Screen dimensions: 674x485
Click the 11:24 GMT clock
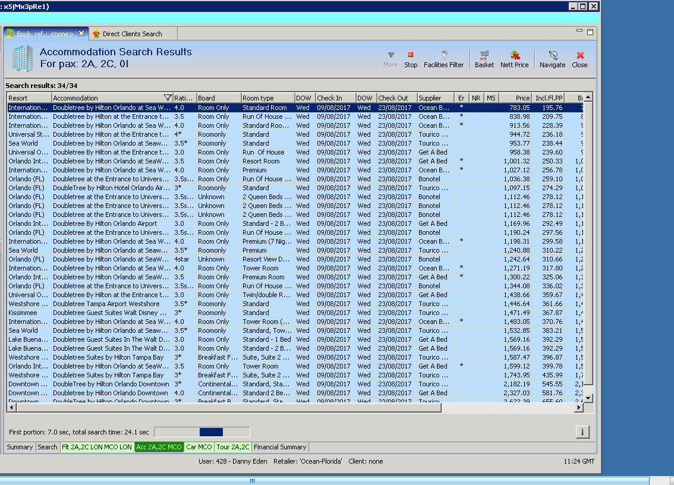click(x=579, y=461)
